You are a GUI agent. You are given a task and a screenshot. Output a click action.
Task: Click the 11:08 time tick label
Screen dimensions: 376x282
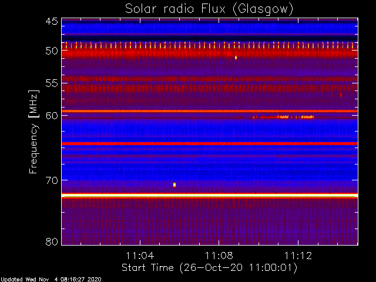click(219, 256)
